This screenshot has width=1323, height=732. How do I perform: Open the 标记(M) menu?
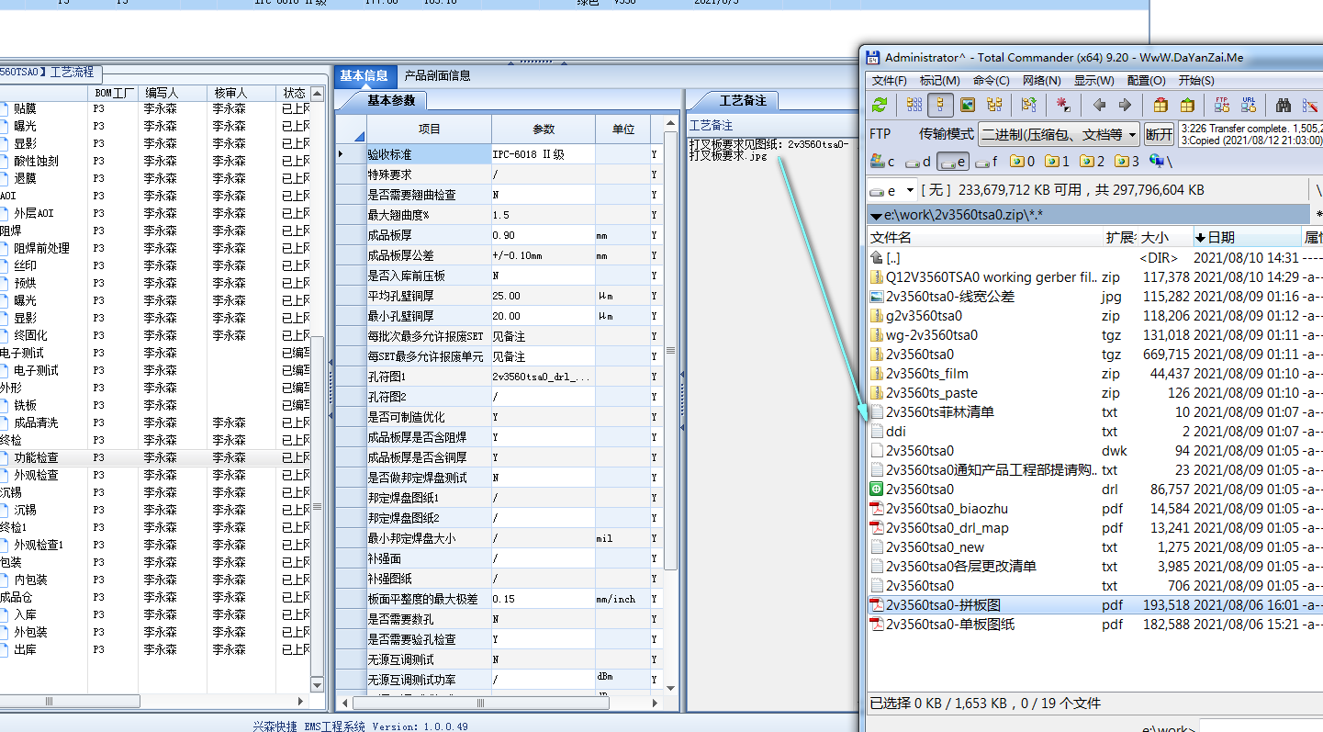940,81
